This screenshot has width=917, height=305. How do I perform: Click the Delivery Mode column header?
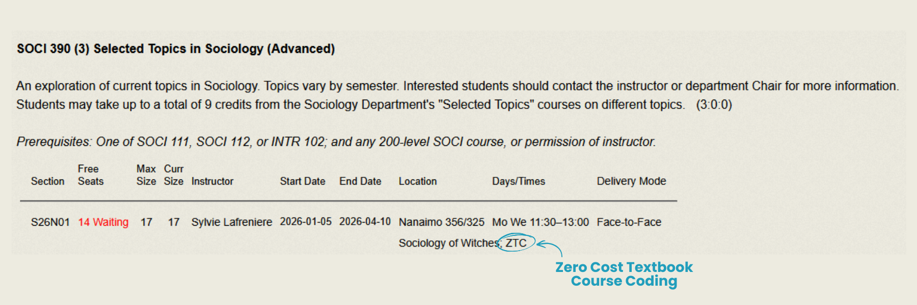click(x=631, y=181)
